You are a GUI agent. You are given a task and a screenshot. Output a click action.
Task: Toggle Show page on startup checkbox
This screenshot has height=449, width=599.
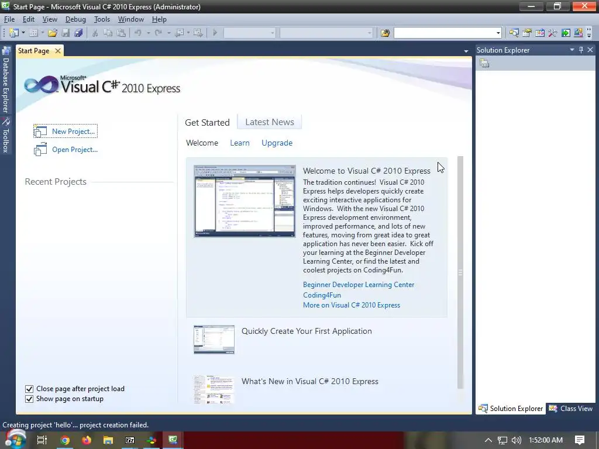[29, 399]
